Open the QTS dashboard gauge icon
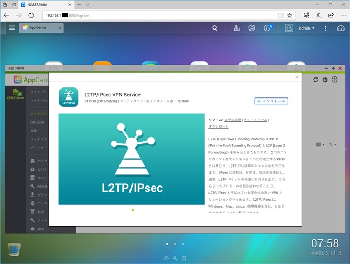This screenshot has height=264, width=350. 341,28
